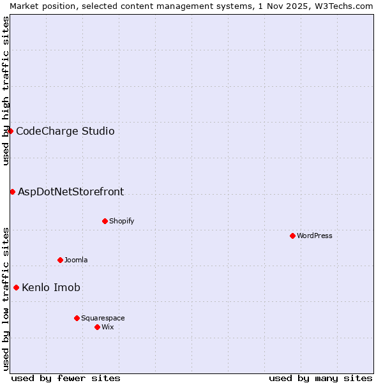Click the CodeCharge Studio red marker
This screenshot has height=383, width=383.
coord(10,131)
